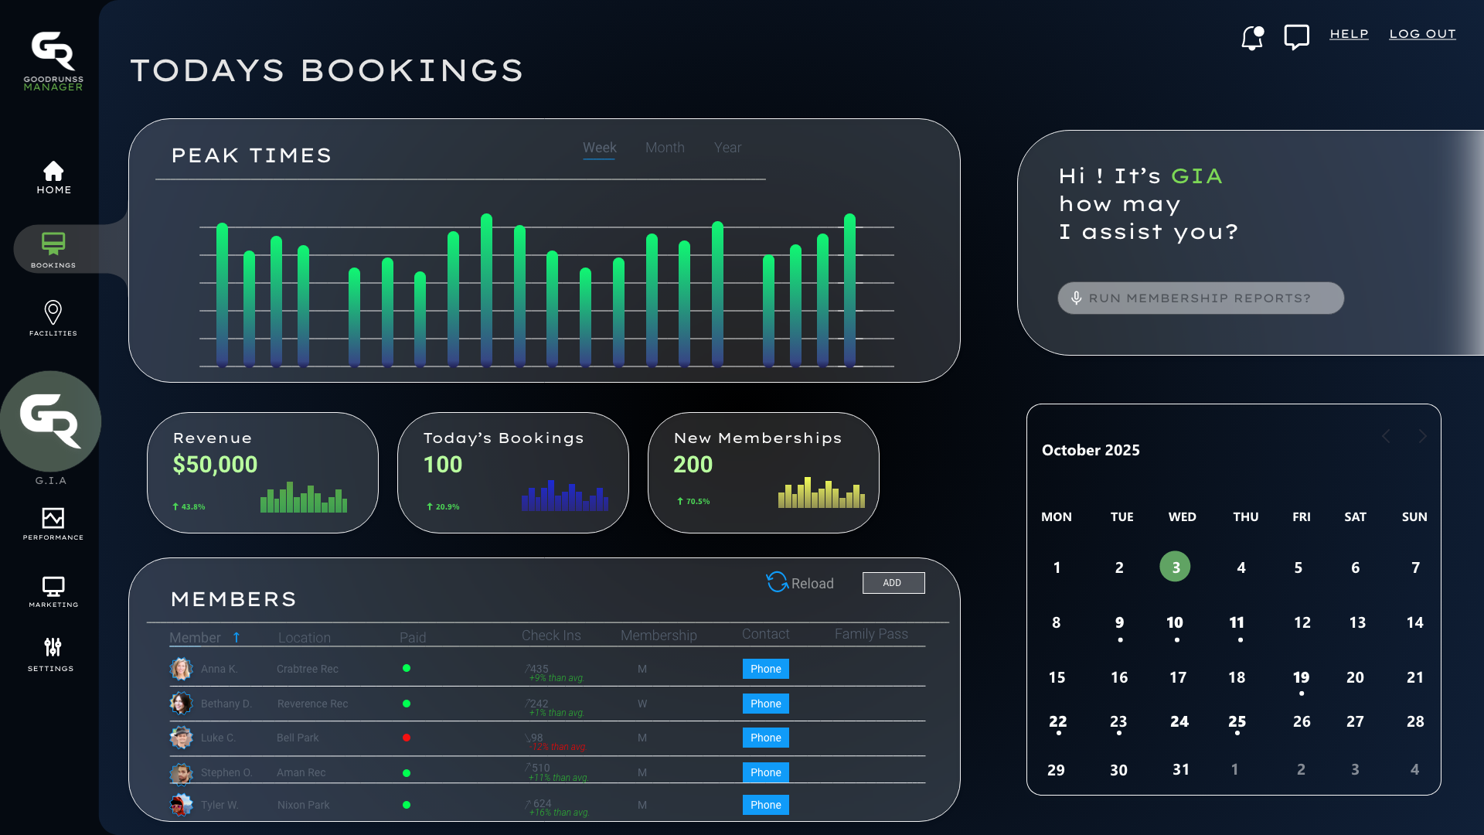Select October 3 on the calendar
1484x835 pixels.
coord(1175,566)
